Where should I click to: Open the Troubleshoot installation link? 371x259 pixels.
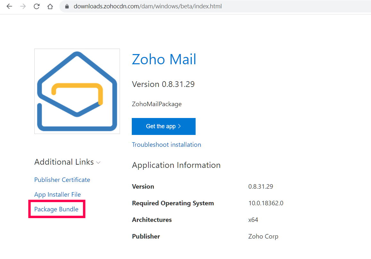point(166,145)
